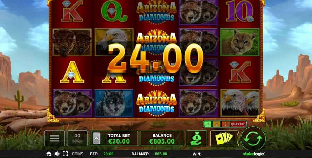
Task: Toggle fullscreen mode icon
Action: [65, 154]
